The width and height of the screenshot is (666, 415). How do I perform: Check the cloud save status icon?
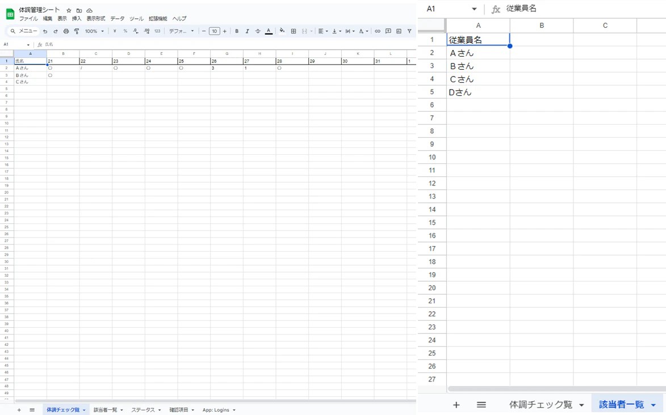[89, 10]
